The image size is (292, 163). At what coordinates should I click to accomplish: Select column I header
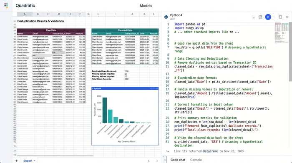[115, 14]
